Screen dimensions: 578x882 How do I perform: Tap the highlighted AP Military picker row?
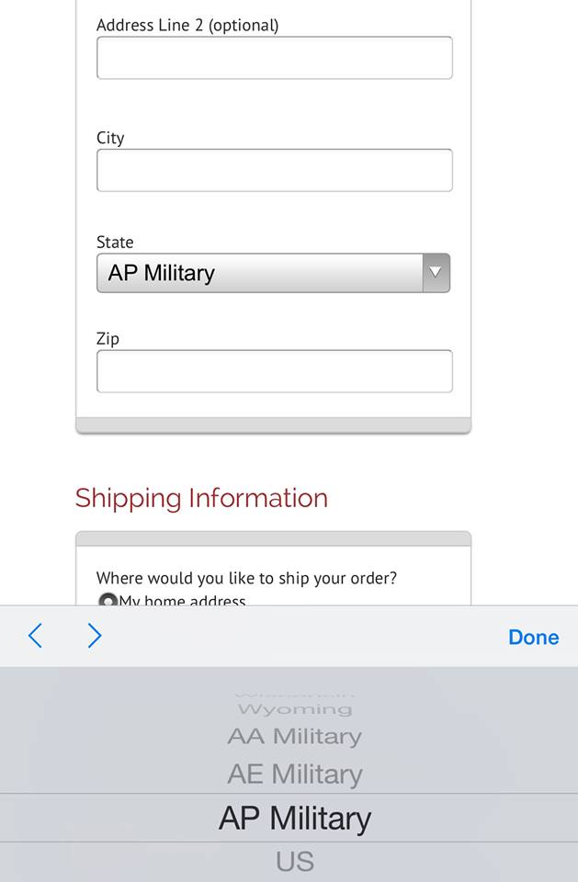click(294, 819)
